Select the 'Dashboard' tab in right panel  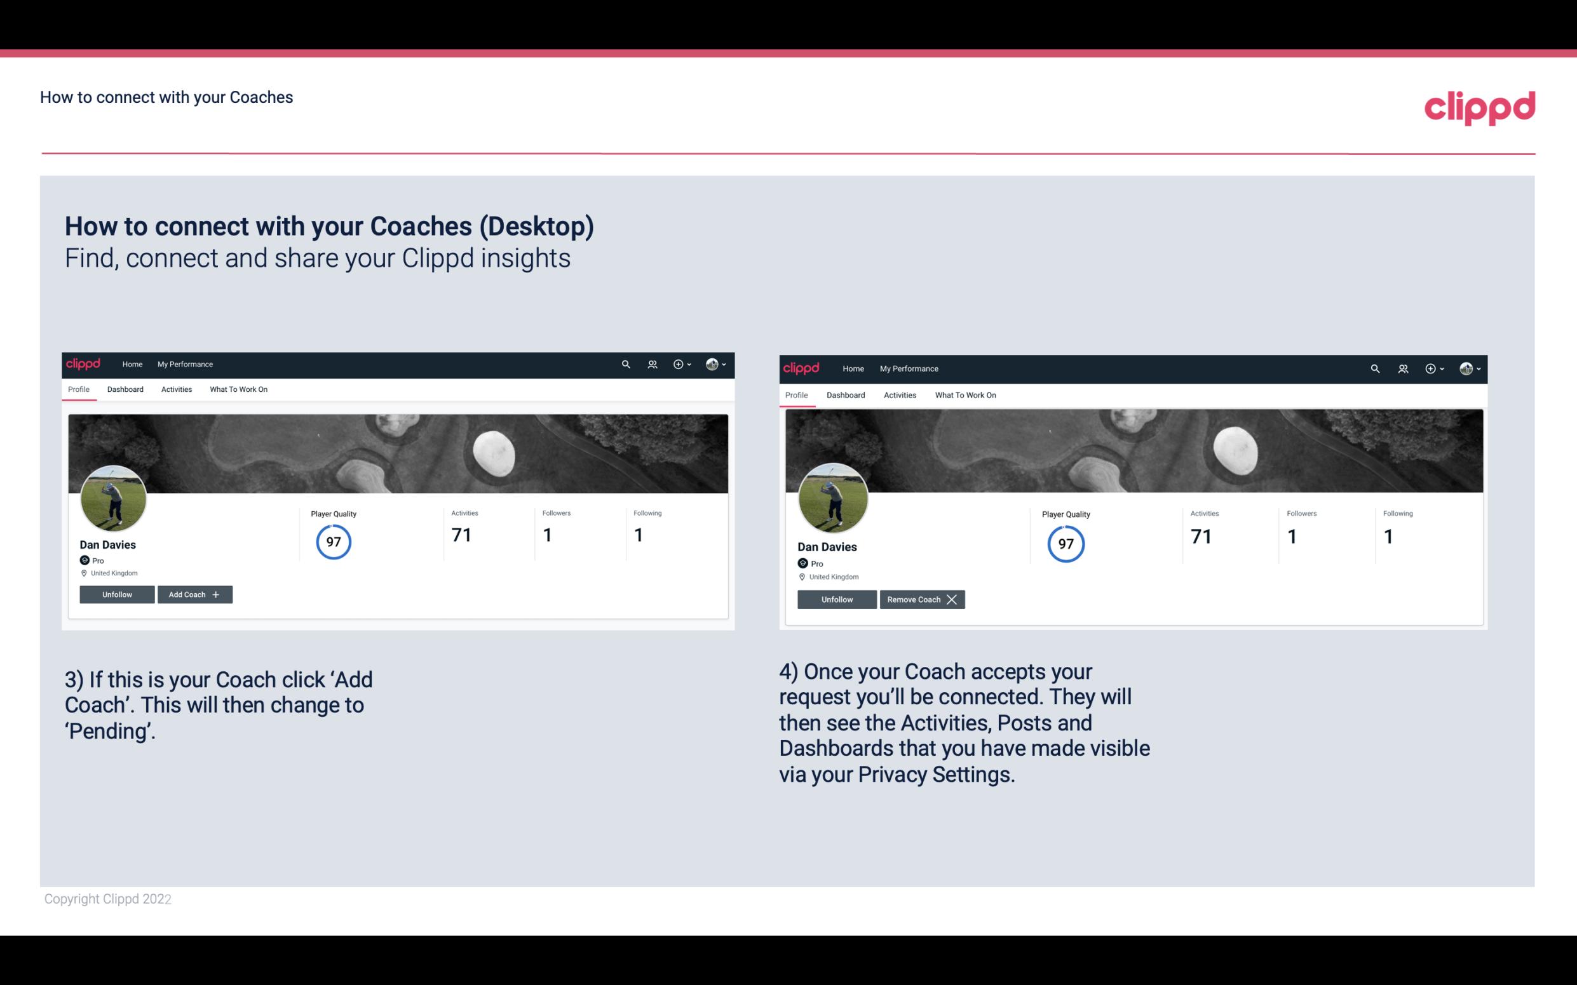coord(846,394)
